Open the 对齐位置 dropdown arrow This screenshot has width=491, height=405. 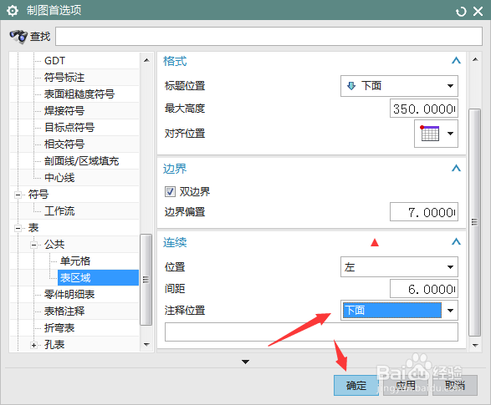(450, 134)
